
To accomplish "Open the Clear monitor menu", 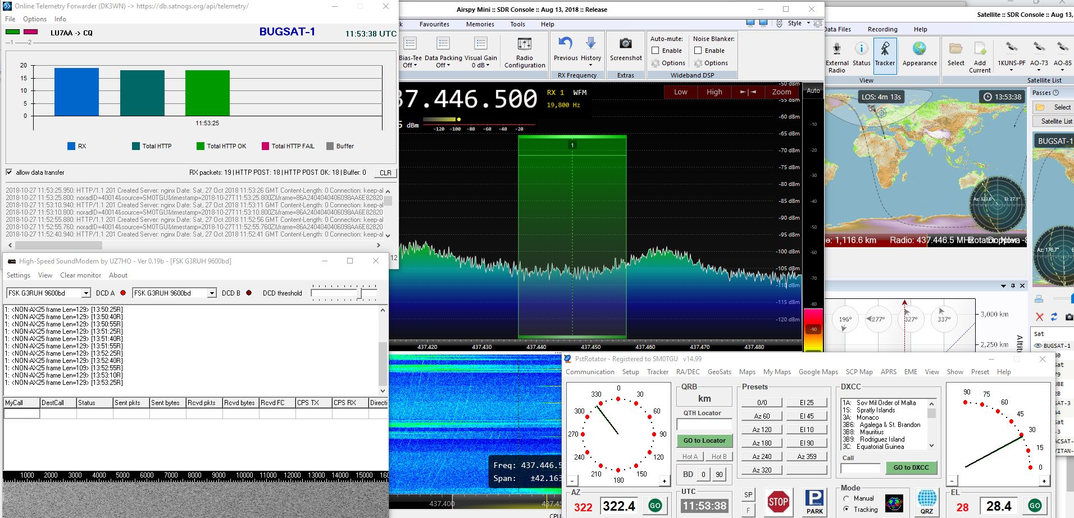I will (x=80, y=275).
